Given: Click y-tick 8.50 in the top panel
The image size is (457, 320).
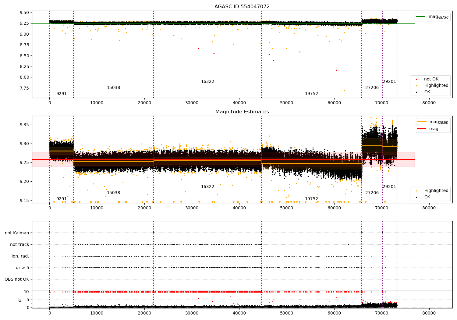Looking at the screenshot, I should [24, 56].
